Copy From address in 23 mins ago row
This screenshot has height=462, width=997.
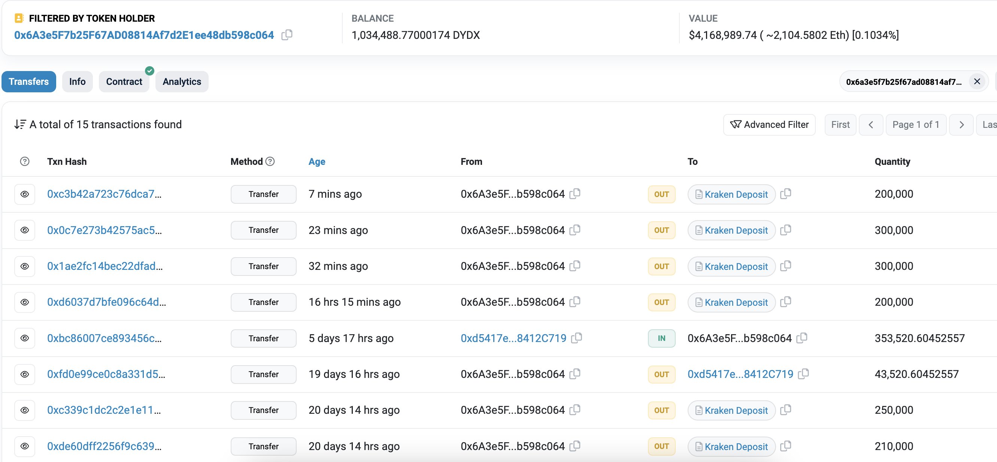click(x=575, y=230)
